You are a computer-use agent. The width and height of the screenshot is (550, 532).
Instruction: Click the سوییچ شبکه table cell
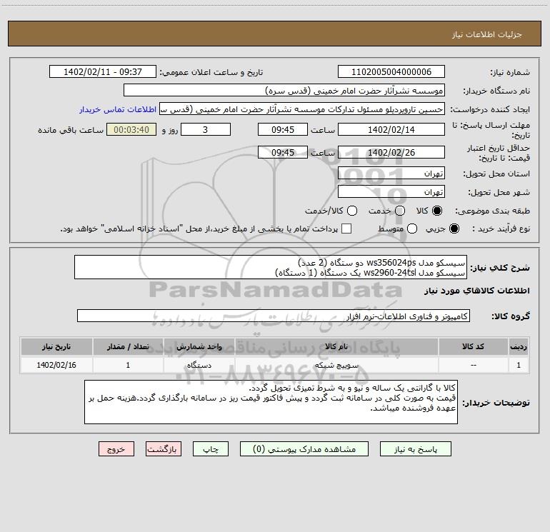336,365
